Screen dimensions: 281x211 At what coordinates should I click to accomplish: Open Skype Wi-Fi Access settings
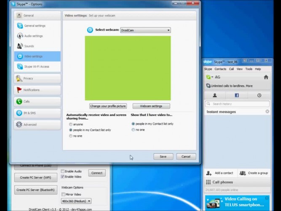[37, 66]
